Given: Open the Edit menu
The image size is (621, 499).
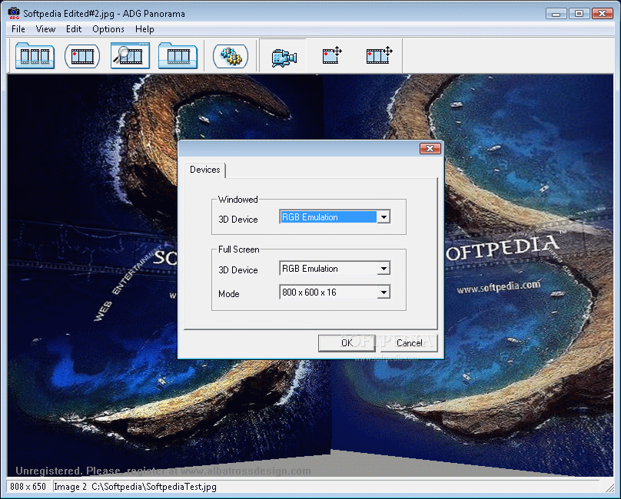Looking at the screenshot, I should pyautogui.click(x=74, y=29).
